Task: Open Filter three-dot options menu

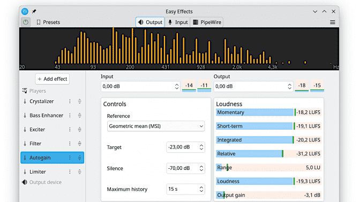Action: coord(70,144)
